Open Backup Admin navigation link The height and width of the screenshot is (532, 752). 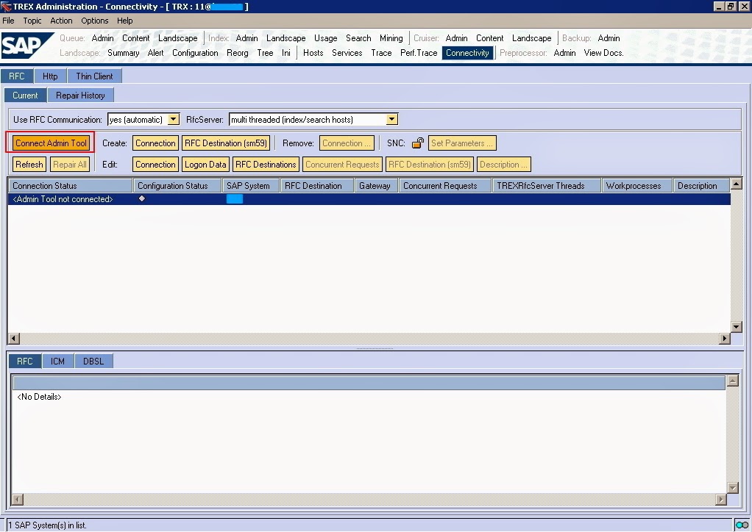click(609, 37)
